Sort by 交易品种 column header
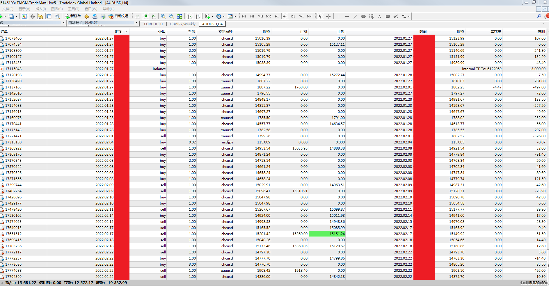 tap(225, 31)
